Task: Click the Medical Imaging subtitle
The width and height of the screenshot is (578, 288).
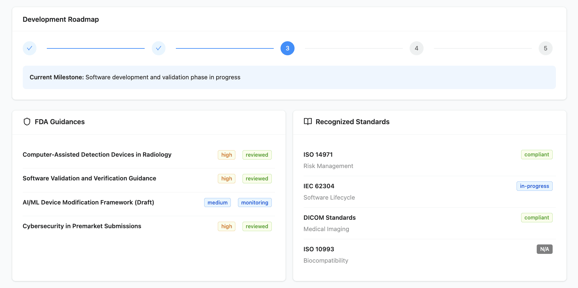Action: point(326,229)
